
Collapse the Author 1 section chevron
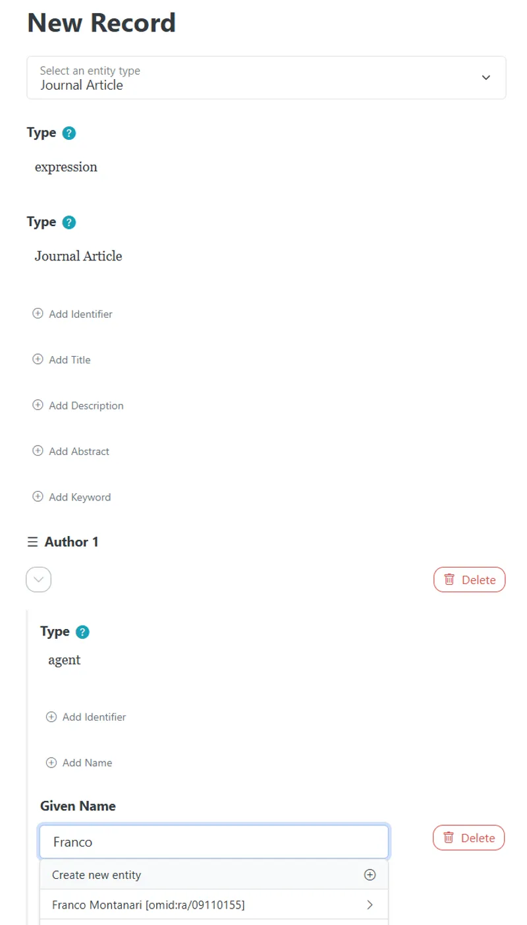point(39,580)
